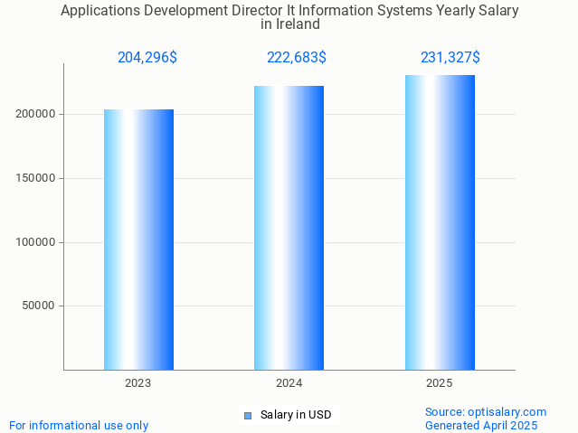Click the 2025 x-axis label
Viewport: 578px width, 433px height.
[x=440, y=383]
